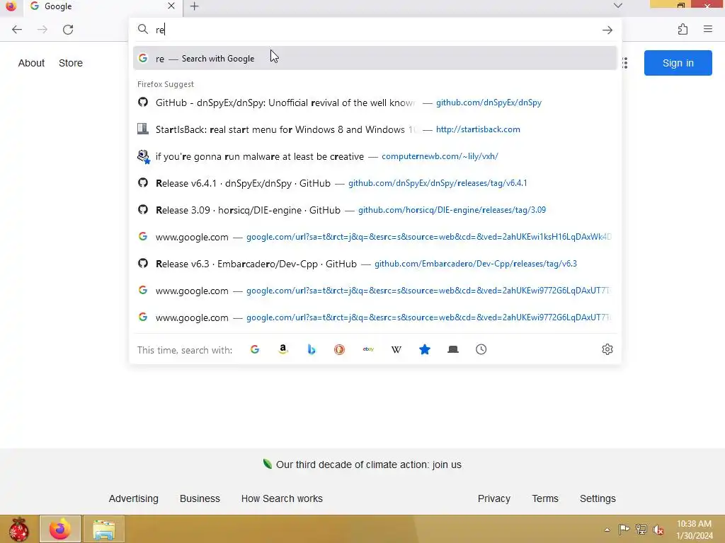725x543 pixels.
Task: Search this time with Bing icon
Action: pos(312,349)
